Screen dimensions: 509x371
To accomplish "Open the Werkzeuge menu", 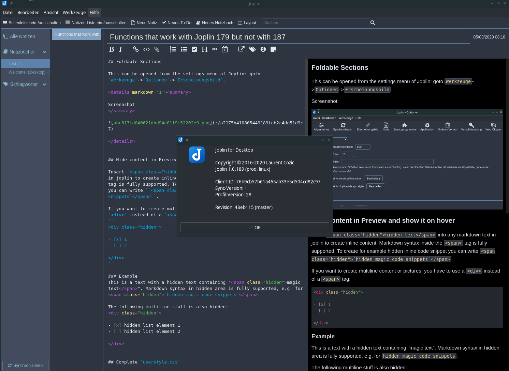I will 74,12.
